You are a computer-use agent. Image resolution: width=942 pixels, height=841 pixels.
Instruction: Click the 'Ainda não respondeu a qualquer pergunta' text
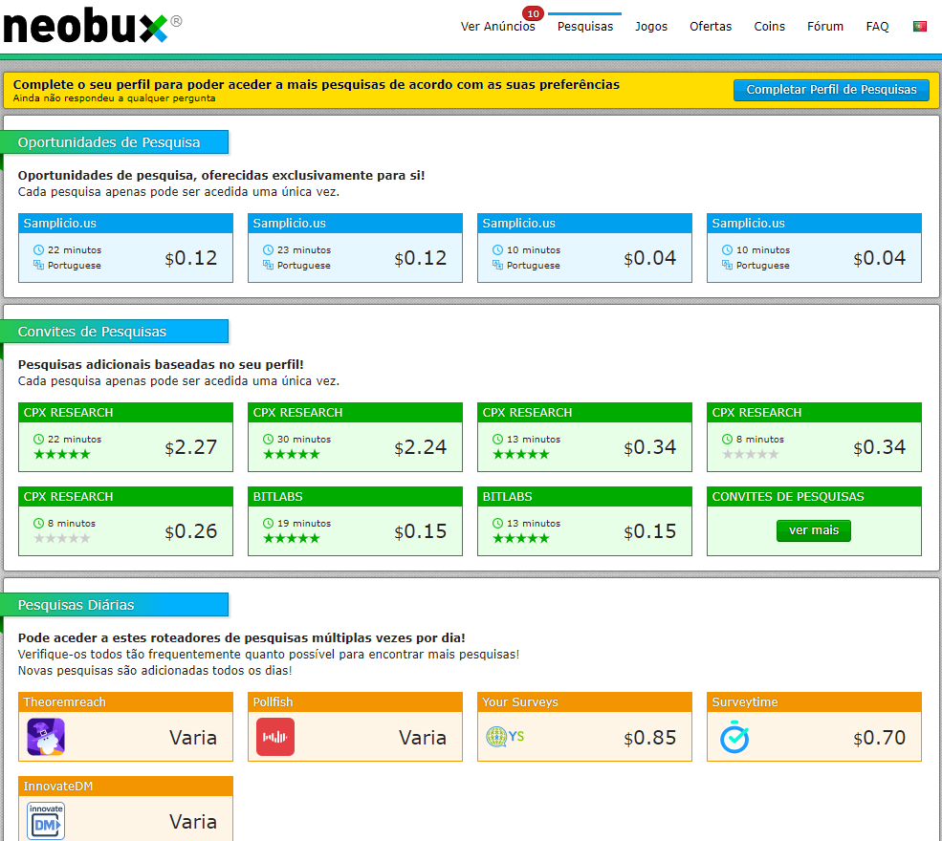pyautogui.click(x=114, y=98)
